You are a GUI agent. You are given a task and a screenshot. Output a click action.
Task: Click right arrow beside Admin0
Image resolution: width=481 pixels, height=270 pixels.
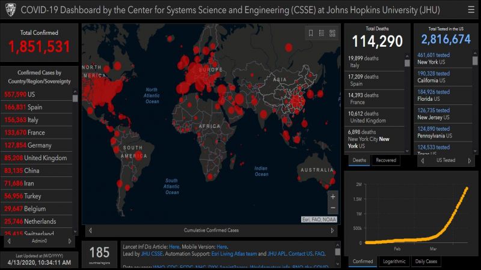(70, 241)
